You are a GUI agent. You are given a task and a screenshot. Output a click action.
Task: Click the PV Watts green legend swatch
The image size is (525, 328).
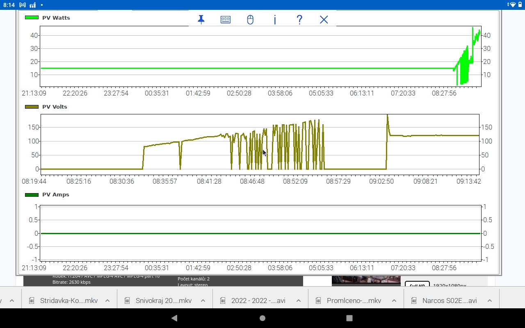pyautogui.click(x=32, y=18)
